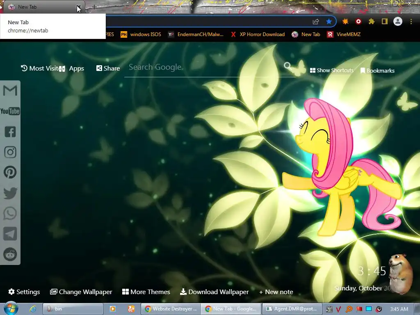Image resolution: width=420 pixels, height=315 pixels.
Task: Open the New Tab bookmark
Action: (306, 34)
